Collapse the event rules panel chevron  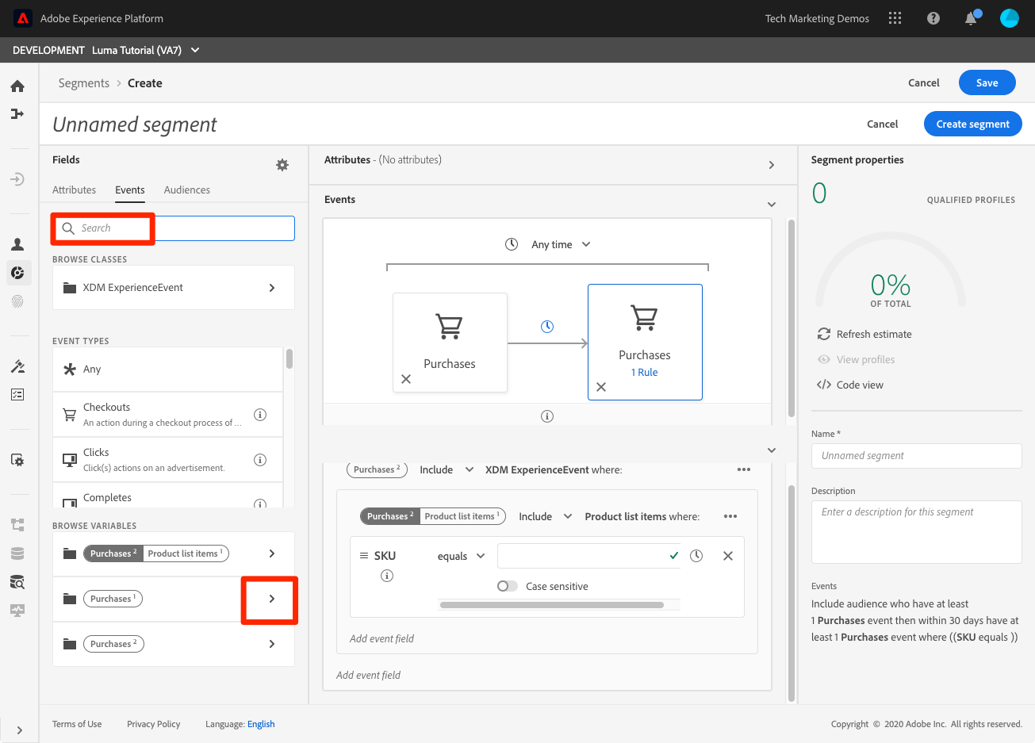772,450
